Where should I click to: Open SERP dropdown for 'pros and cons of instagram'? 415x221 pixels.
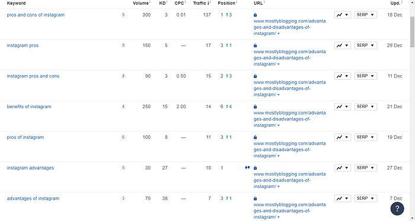[x=366, y=15]
